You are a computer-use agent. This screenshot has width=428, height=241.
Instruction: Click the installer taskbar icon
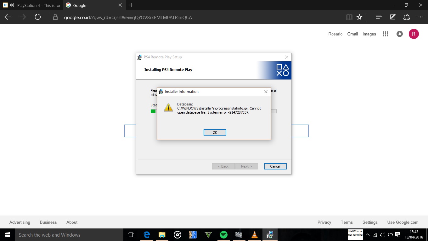click(270, 235)
